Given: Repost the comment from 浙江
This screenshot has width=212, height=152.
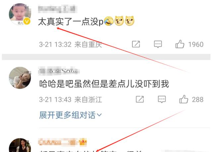Looking at the screenshot, I should pyautogui.click(x=140, y=99).
